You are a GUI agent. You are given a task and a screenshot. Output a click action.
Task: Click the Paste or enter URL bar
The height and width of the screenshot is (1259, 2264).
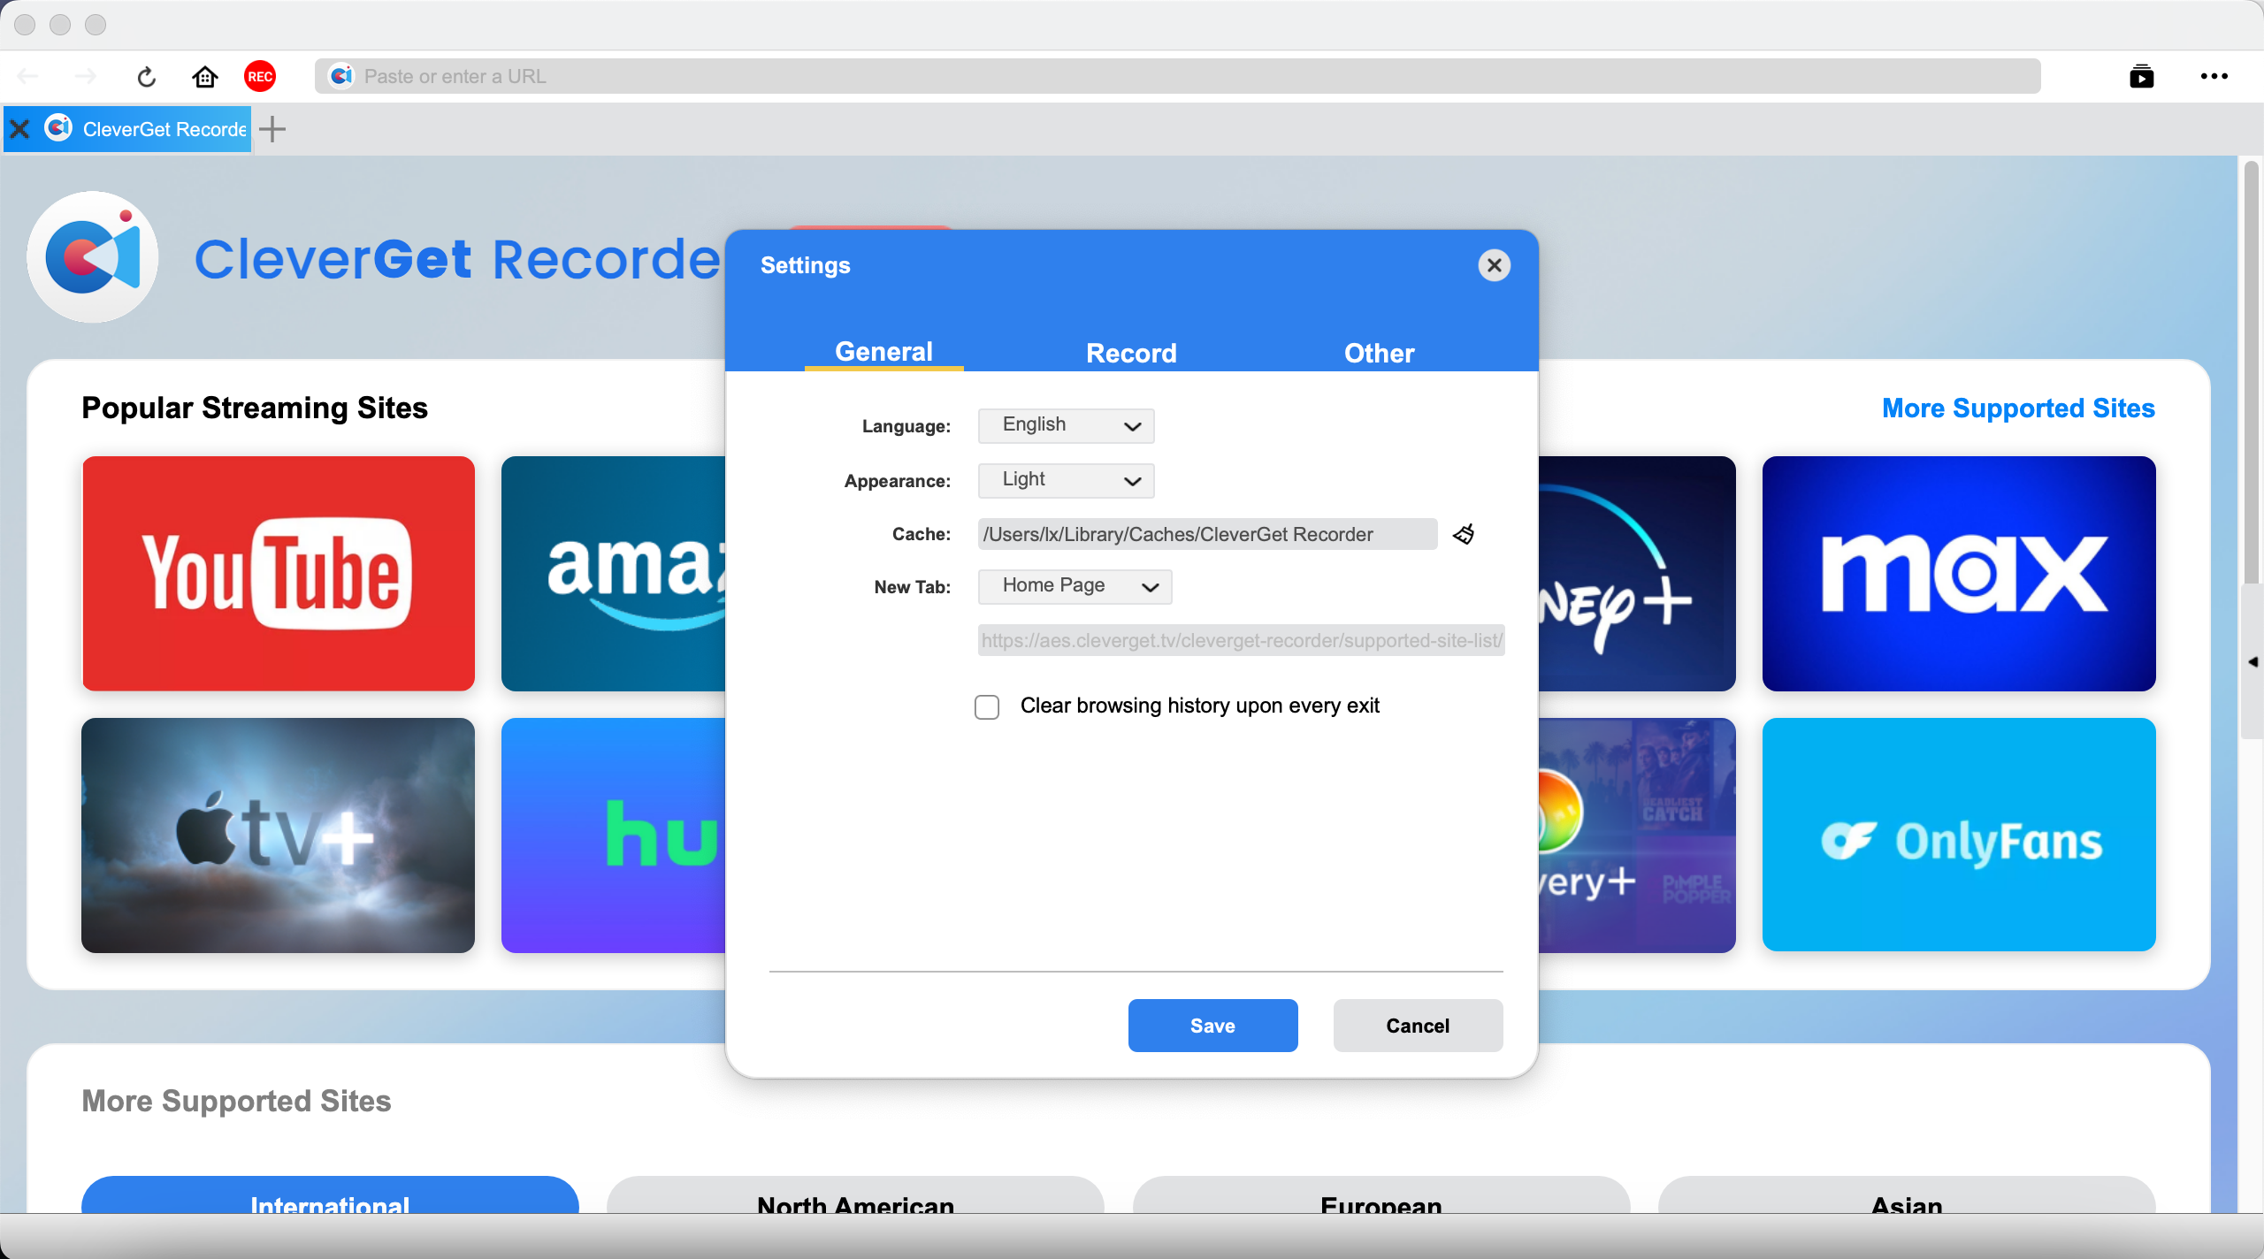click(x=1178, y=77)
